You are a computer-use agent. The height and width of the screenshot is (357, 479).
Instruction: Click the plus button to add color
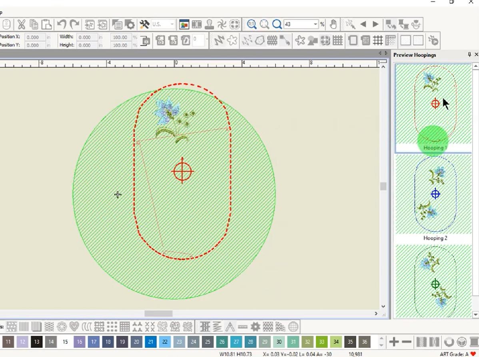click(x=394, y=342)
